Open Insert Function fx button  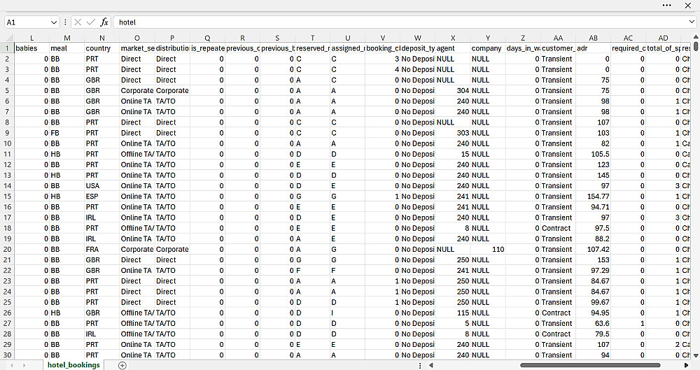point(104,22)
